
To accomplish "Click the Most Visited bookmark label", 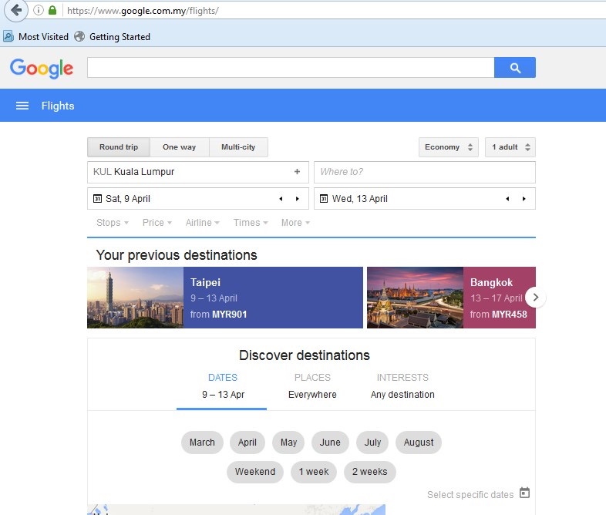I will coord(43,37).
